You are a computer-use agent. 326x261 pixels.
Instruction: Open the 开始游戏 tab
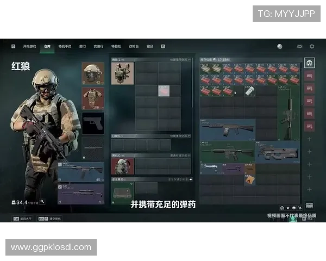[29, 46]
